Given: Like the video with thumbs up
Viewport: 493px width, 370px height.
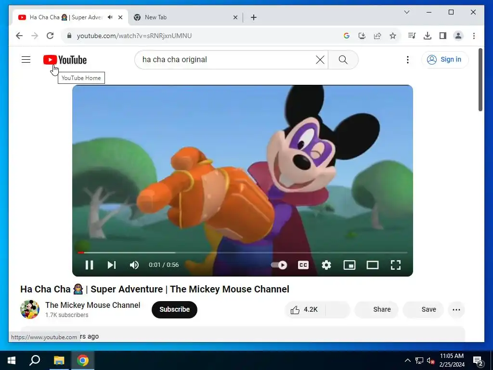Looking at the screenshot, I should point(305,310).
